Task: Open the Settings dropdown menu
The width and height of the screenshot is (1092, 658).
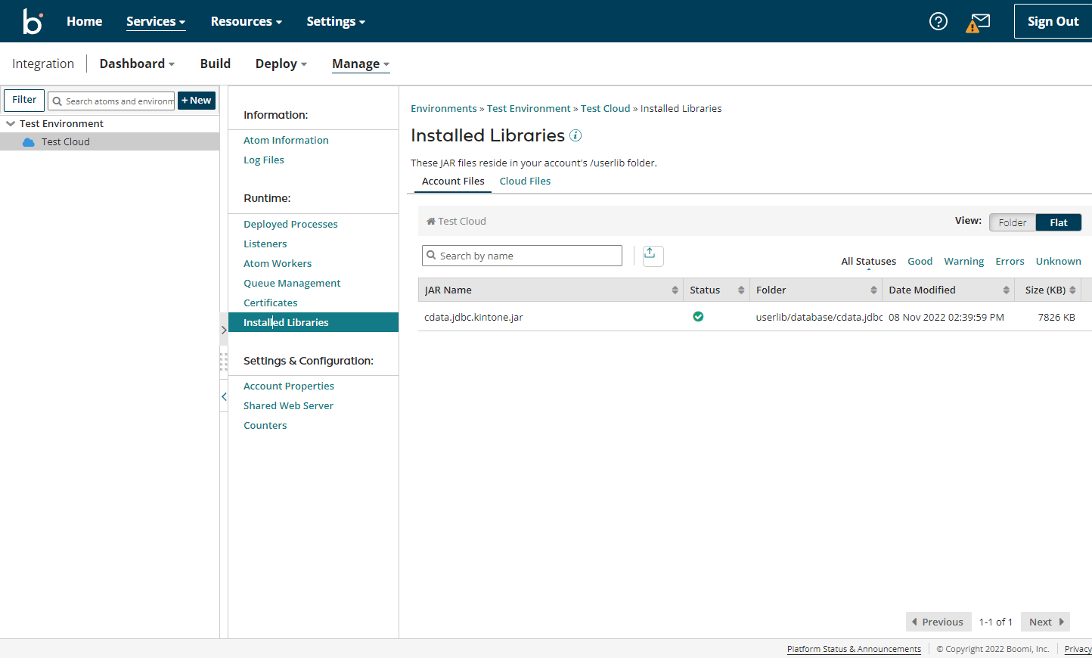Action: point(336,21)
